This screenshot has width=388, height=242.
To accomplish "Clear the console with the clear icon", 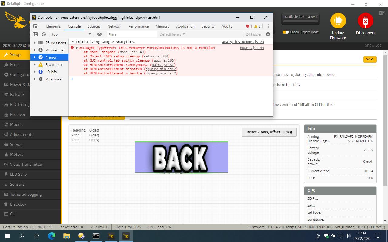I will pyautogui.click(x=43, y=34).
